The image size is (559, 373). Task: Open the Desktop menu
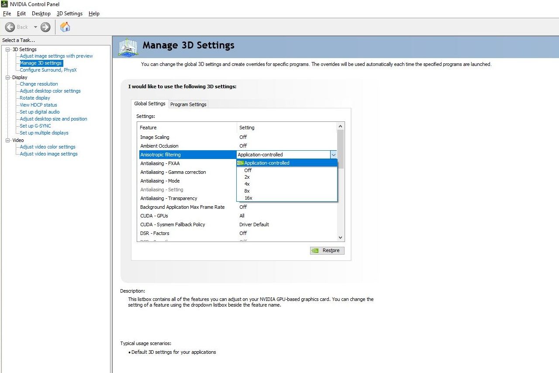(41, 14)
